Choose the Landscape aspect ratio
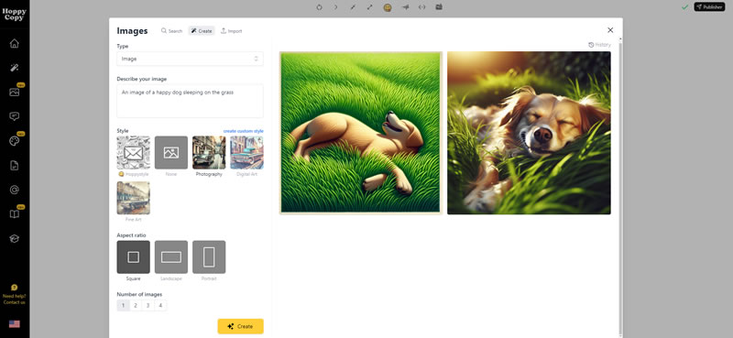Viewport: 733px width, 338px height. (171, 257)
